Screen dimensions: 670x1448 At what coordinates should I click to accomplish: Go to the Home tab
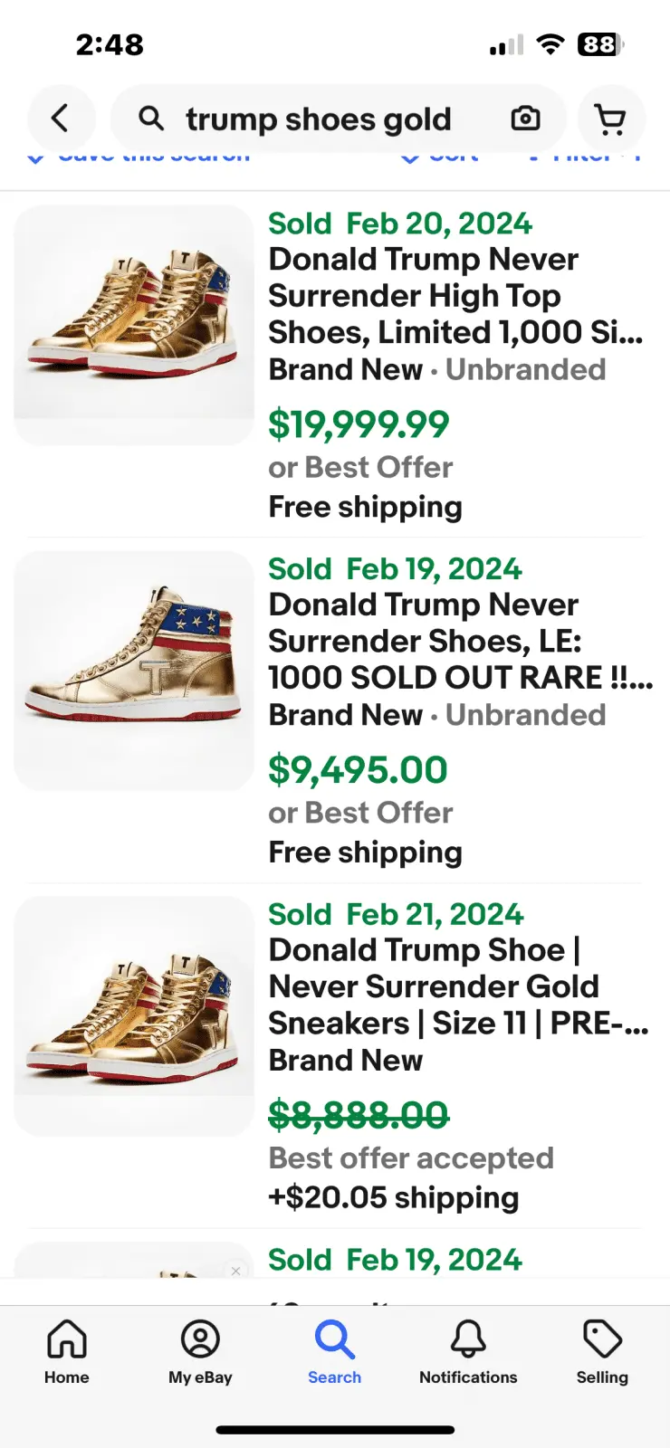(67, 1352)
